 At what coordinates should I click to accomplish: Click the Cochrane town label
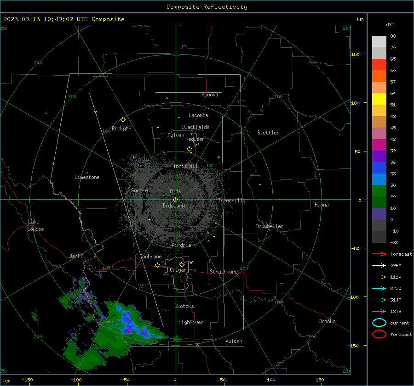(150, 257)
